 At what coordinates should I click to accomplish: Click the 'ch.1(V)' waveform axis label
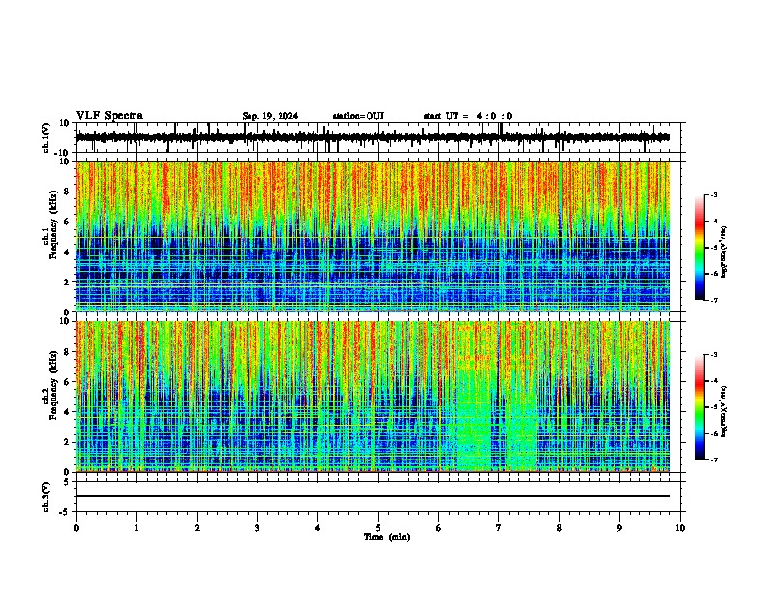45,137
